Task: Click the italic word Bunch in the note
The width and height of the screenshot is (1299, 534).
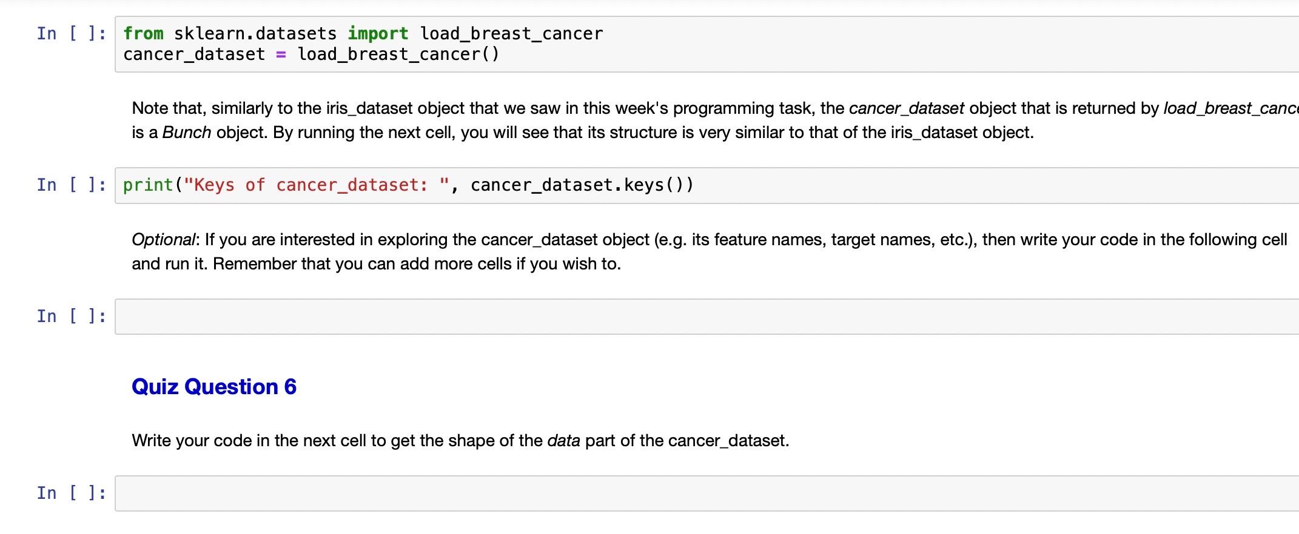Action: point(187,133)
